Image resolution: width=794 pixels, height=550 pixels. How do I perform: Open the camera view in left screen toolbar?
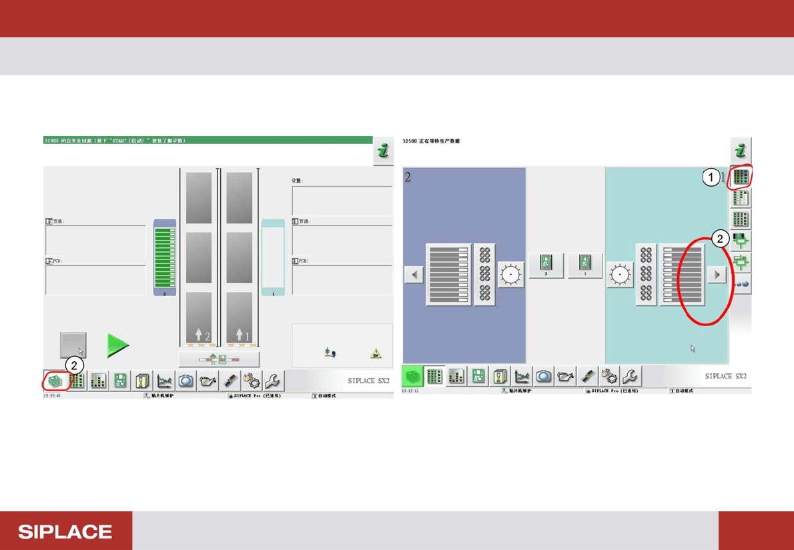186,381
